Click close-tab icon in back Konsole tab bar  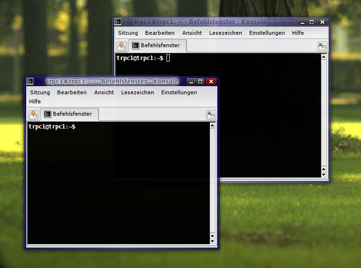coord(322,46)
